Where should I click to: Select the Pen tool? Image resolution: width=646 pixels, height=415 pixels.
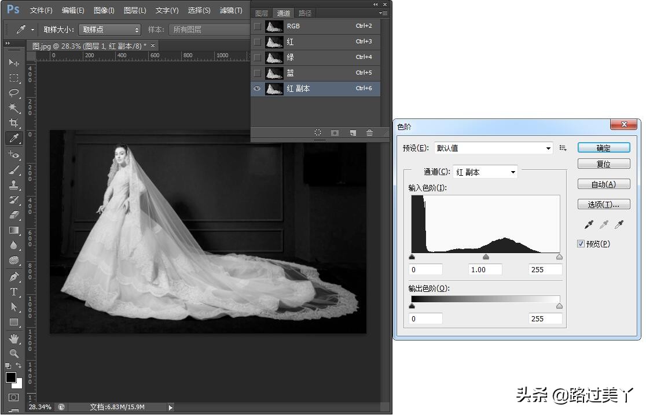coord(13,276)
